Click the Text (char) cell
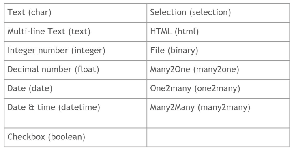The height and width of the screenshot is (150, 294). 75,13
